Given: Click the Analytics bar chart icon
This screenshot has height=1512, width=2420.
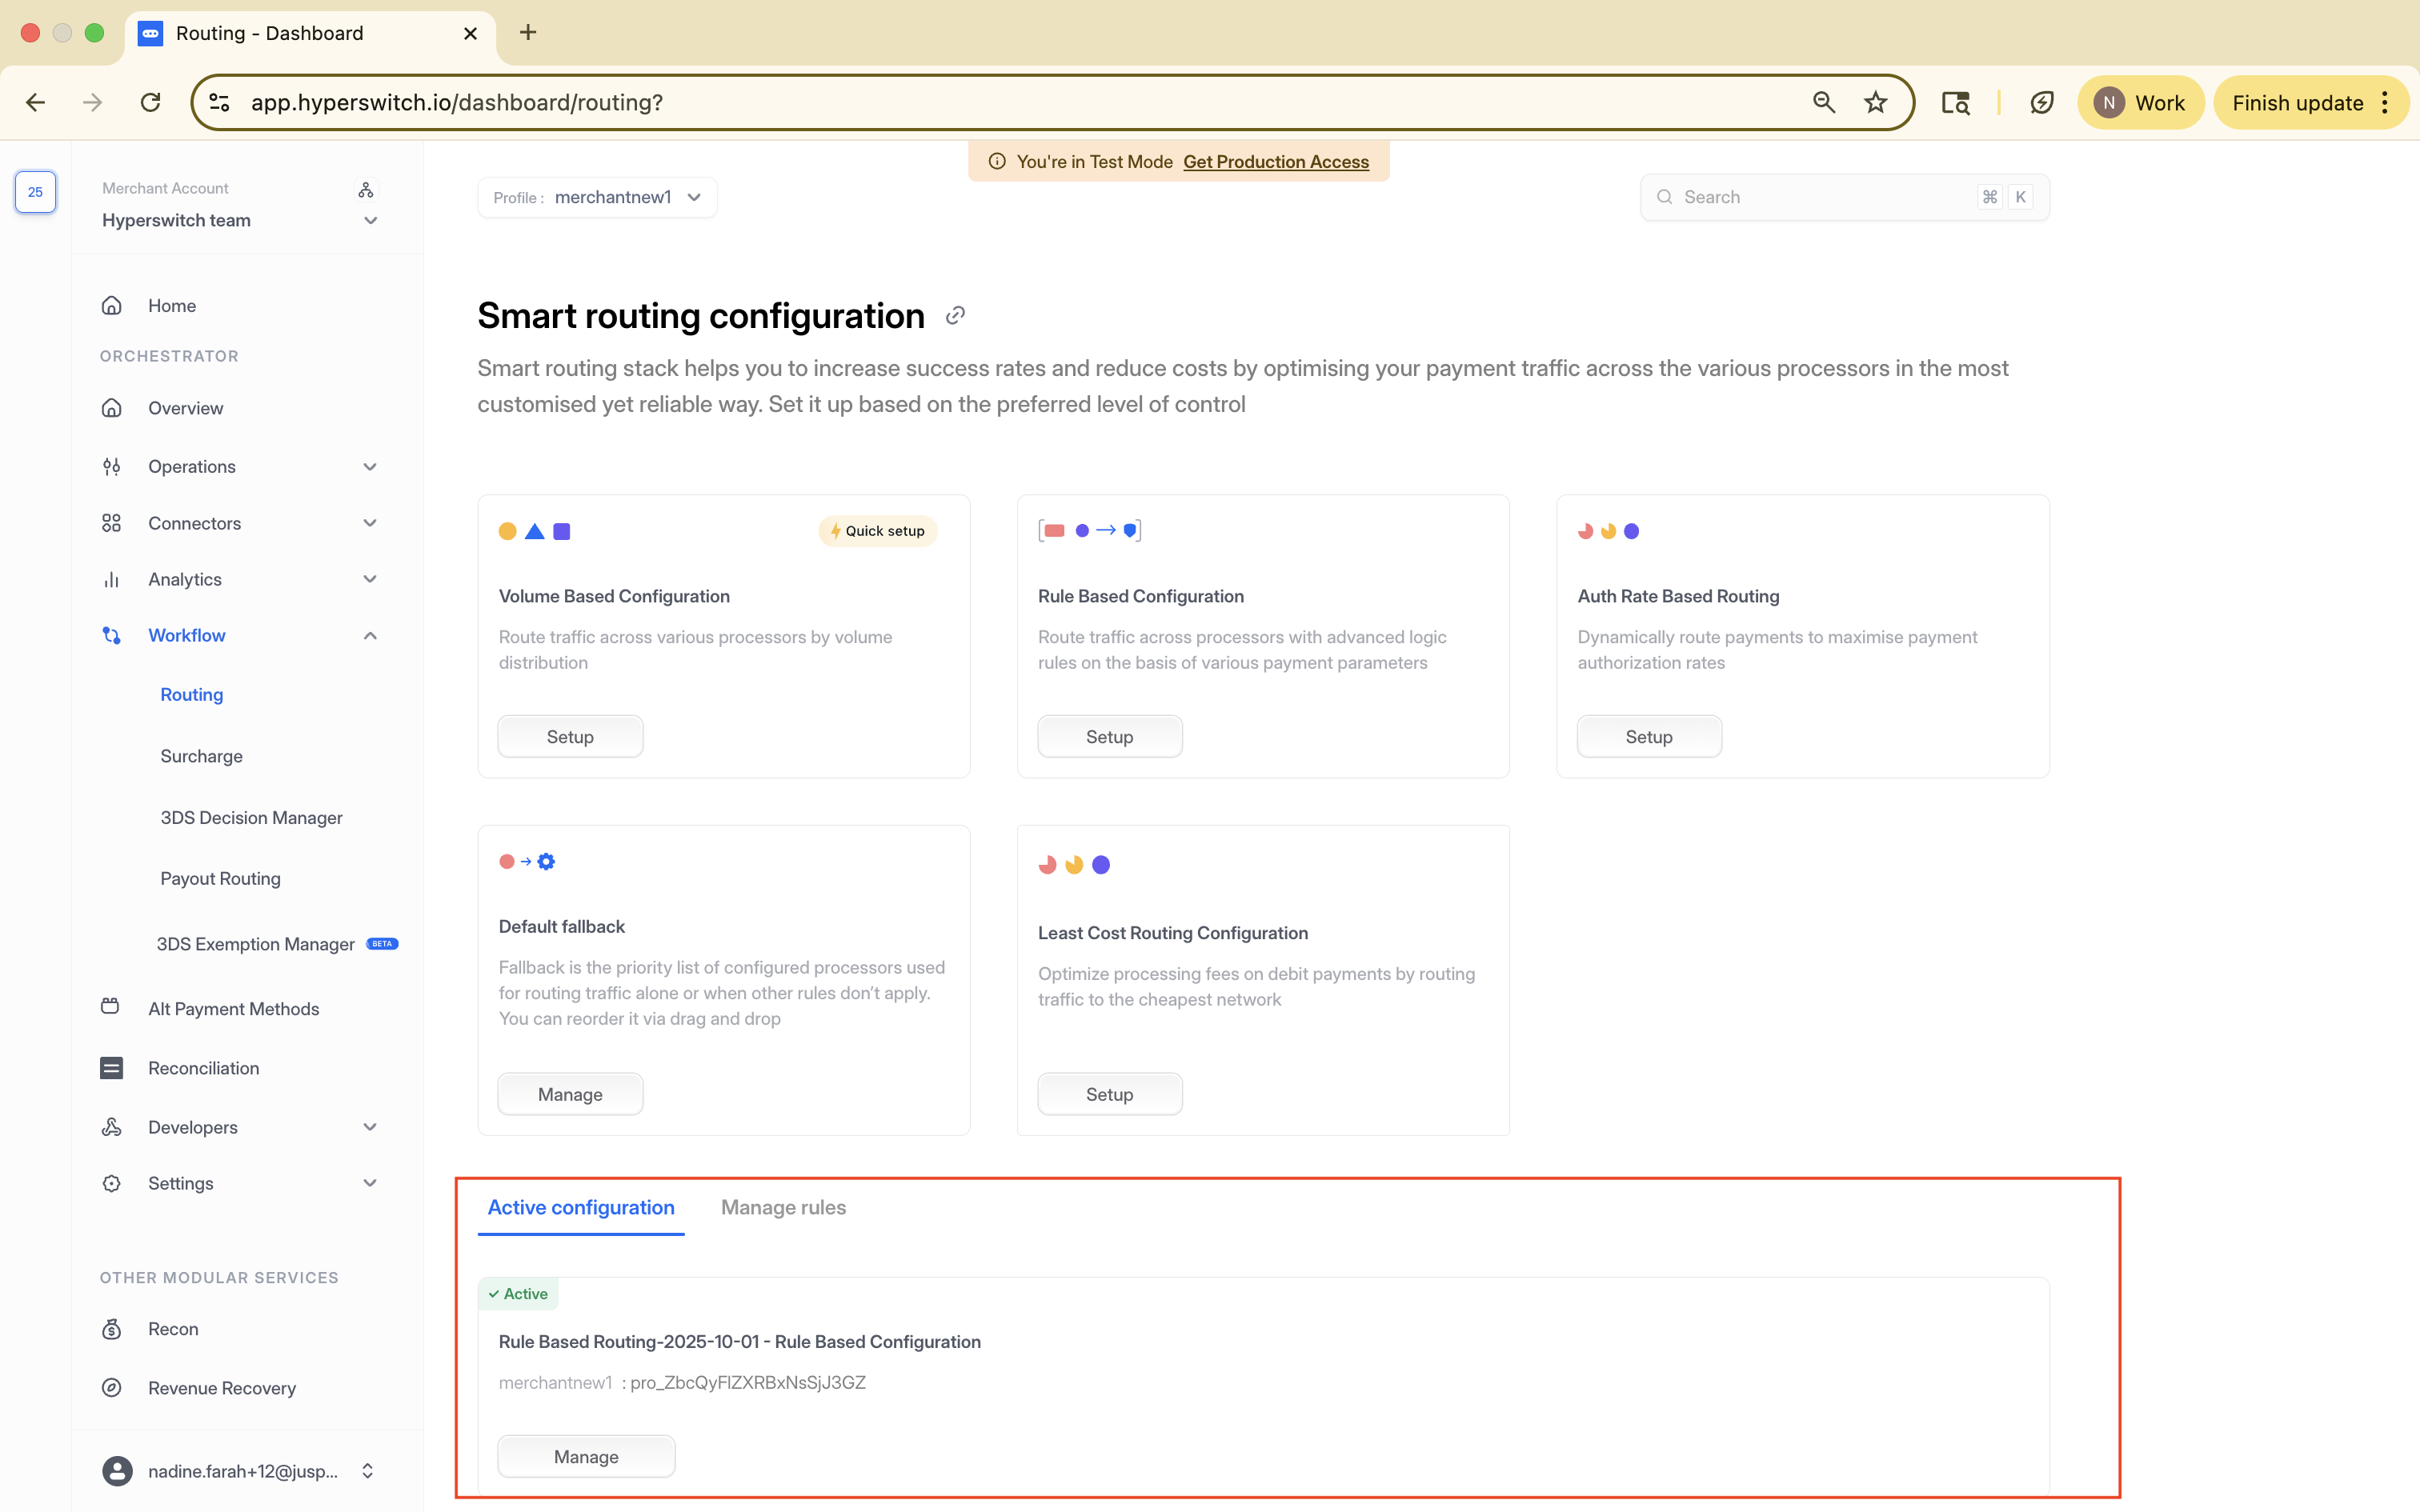Looking at the screenshot, I should coord(111,579).
